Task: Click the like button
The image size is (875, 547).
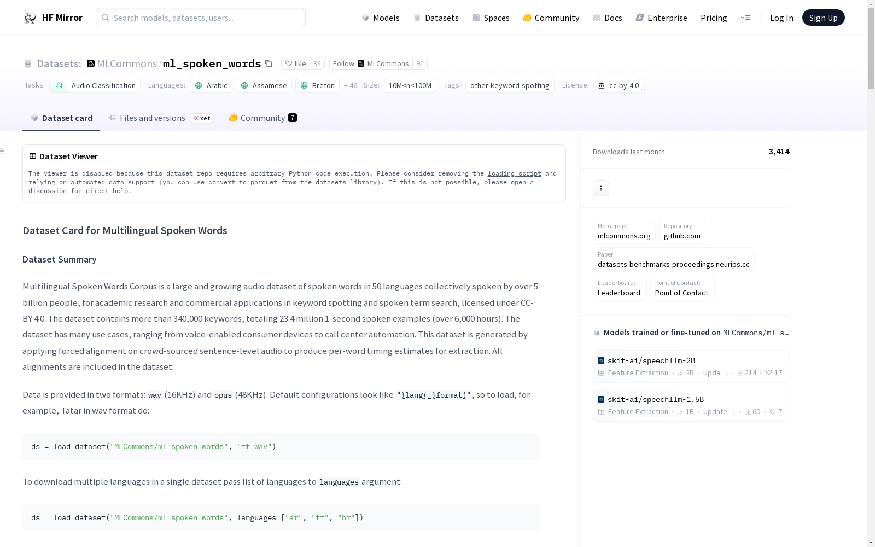Action: pos(295,63)
